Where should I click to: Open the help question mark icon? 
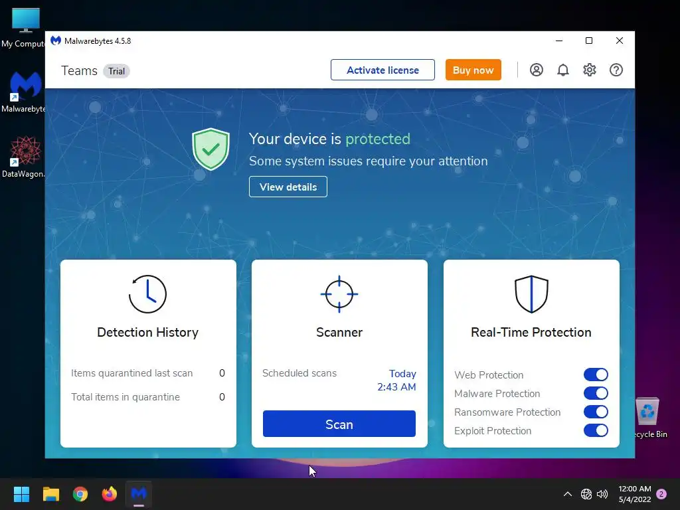[616, 70]
